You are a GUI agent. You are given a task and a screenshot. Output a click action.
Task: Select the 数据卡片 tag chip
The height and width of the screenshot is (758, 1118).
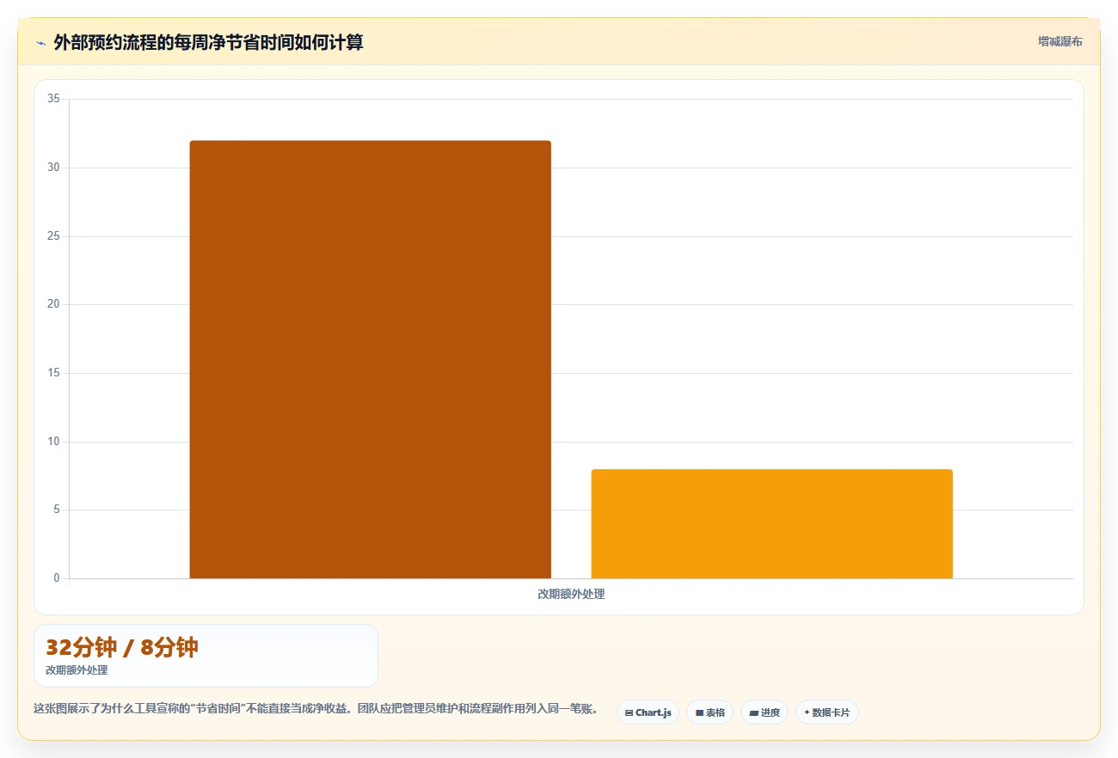(826, 712)
